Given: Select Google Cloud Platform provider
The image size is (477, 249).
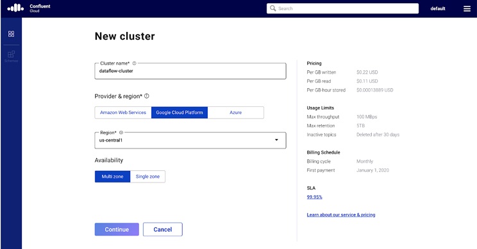Looking at the screenshot, I should pyautogui.click(x=180, y=113).
